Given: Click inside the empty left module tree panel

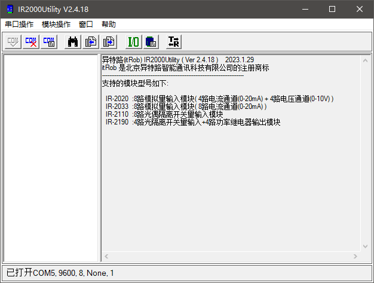Looking at the screenshot, I should [51, 158].
